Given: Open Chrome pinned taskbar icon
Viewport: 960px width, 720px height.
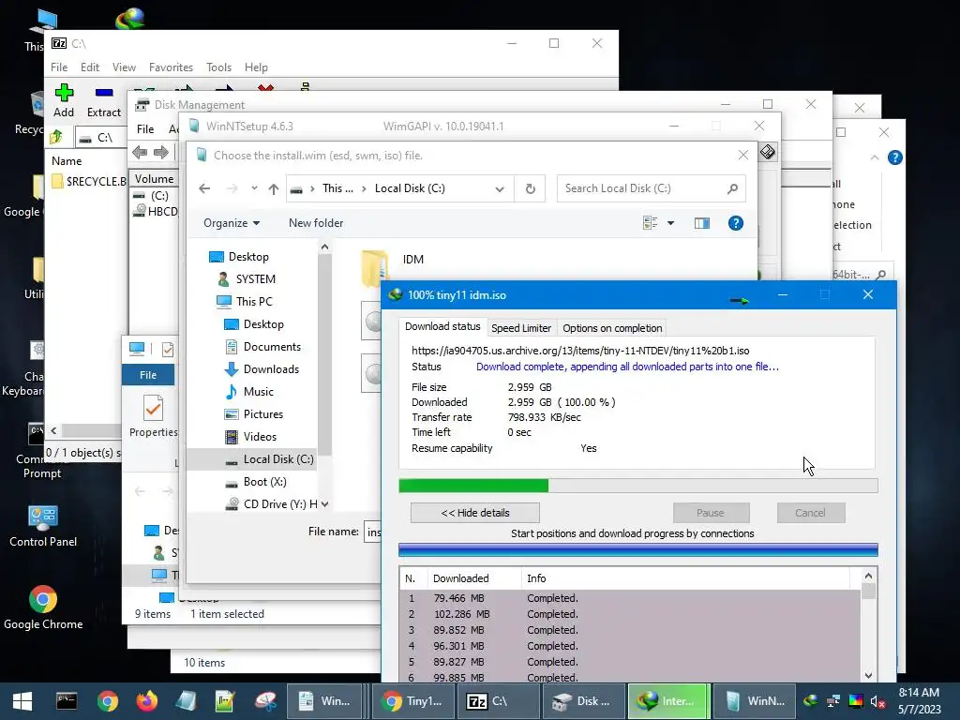Looking at the screenshot, I should pyautogui.click(x=107, y=701).
